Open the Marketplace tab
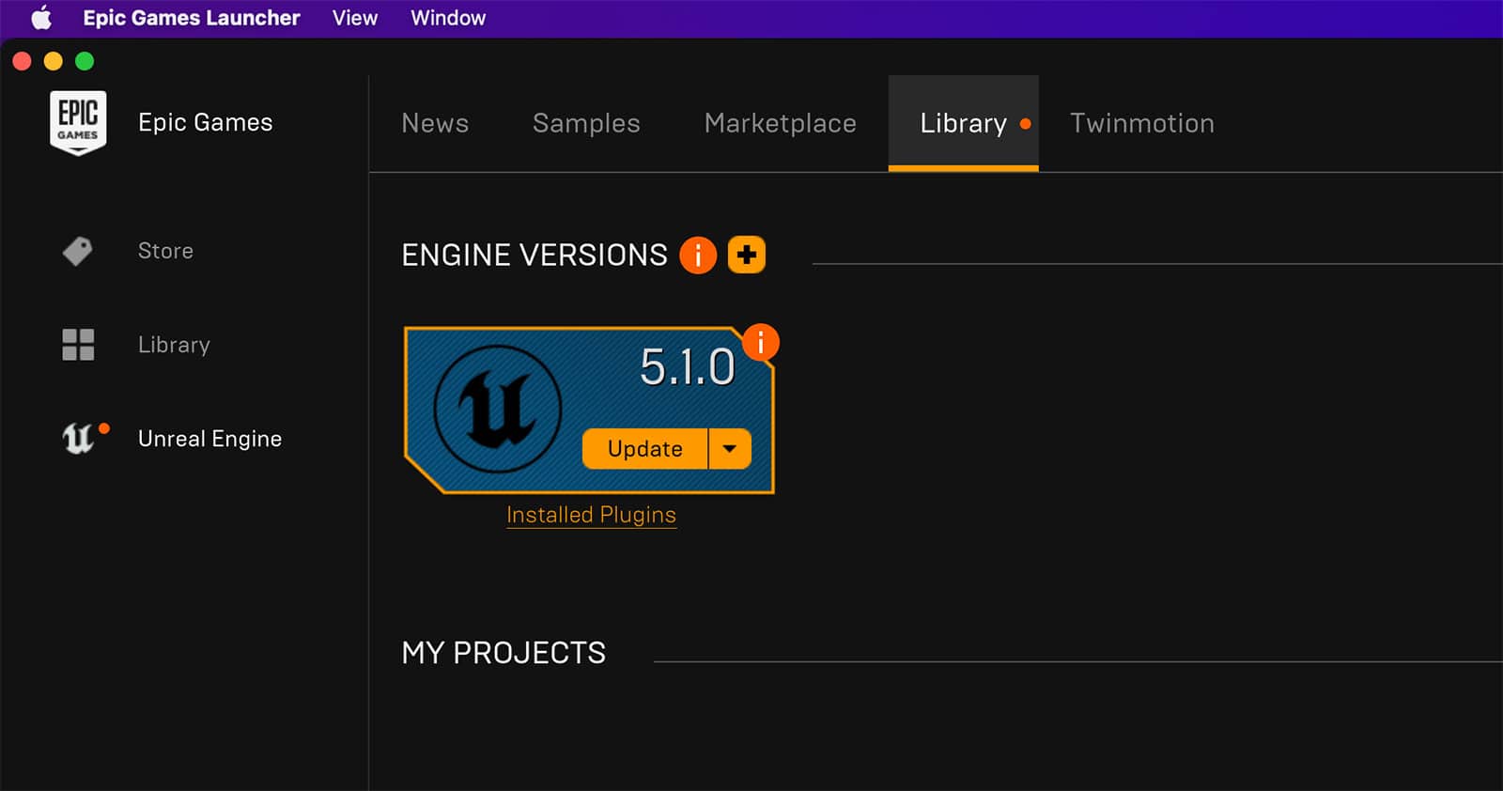The image size is (1503, 791). pyautogui.click(x=781, y=123)
